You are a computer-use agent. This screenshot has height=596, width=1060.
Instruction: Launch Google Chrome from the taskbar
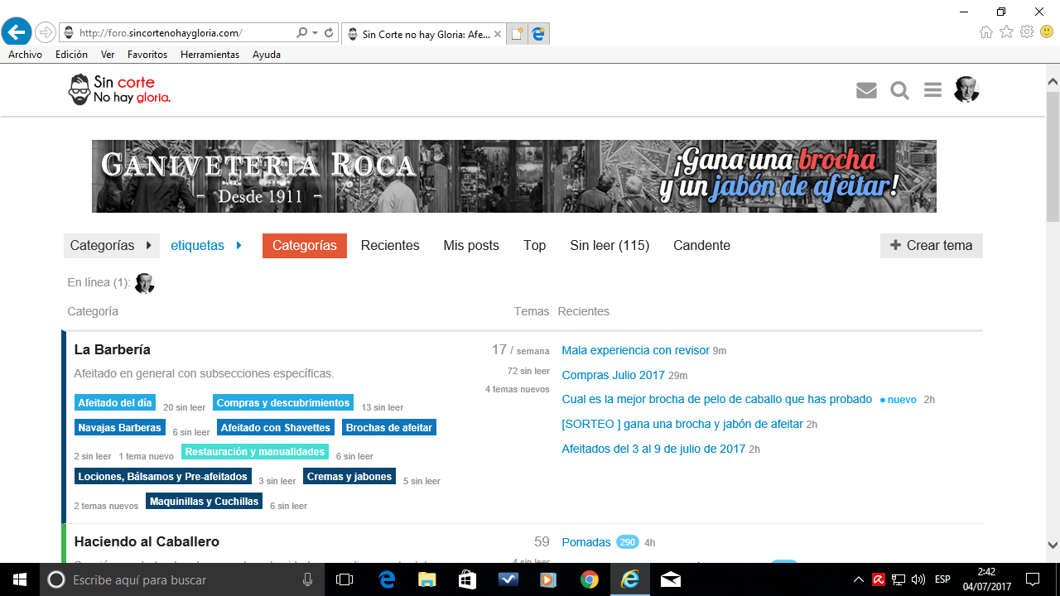pyautogui.click(x=590, y=579)
